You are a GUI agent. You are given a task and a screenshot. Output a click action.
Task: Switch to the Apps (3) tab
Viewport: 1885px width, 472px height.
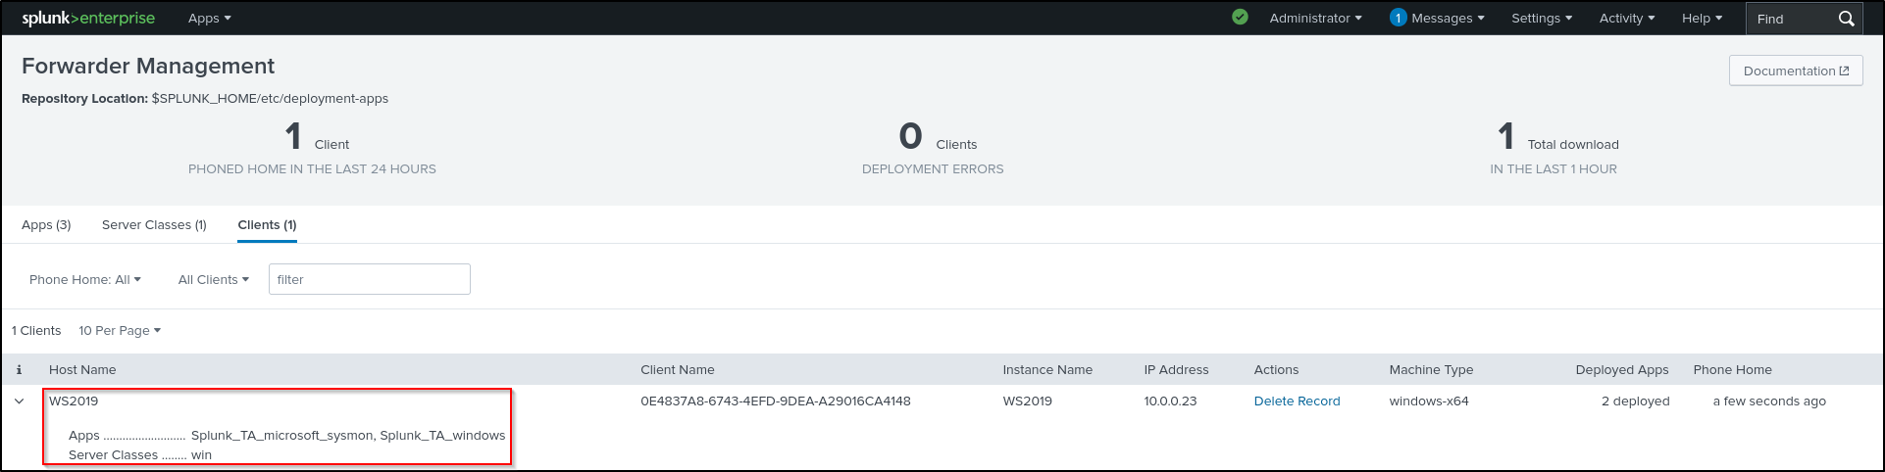click(46, 224)
